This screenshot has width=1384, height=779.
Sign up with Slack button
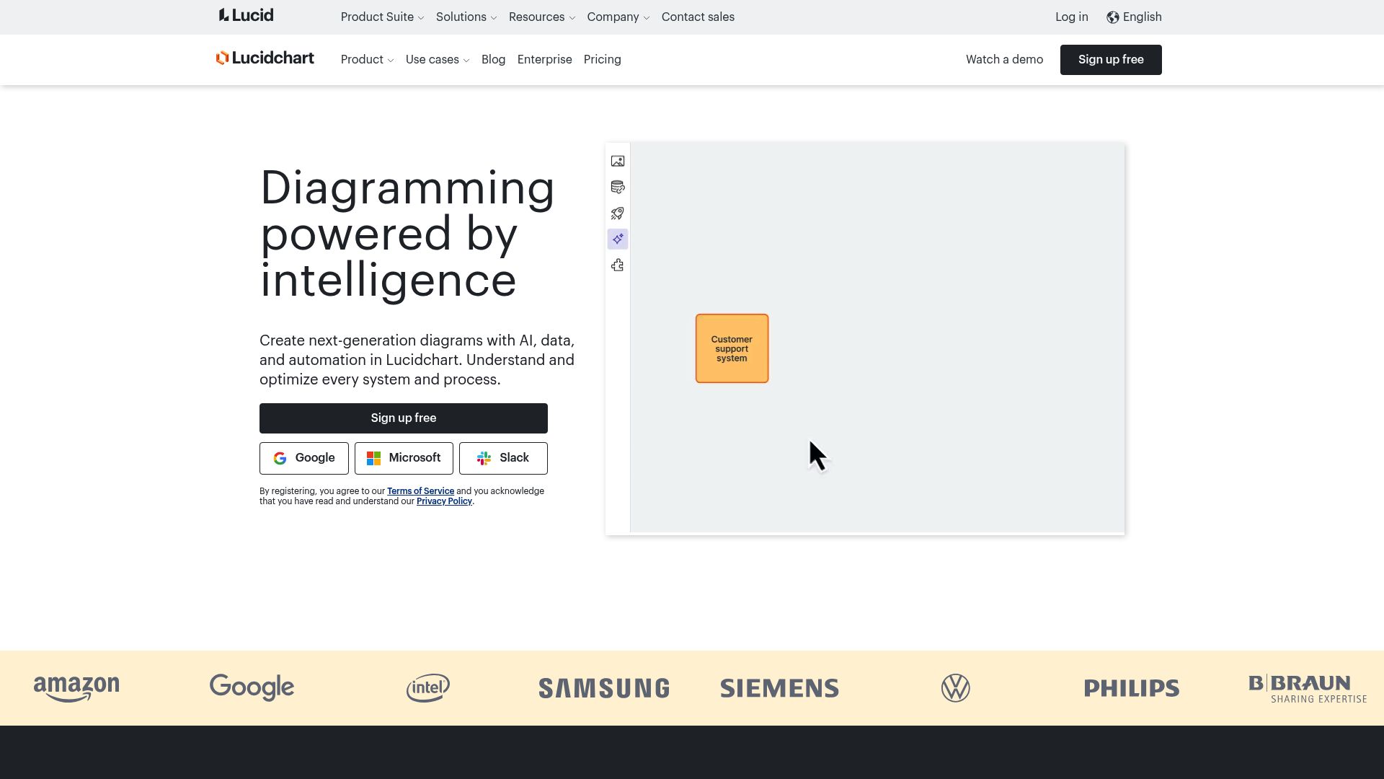coord(503,458)
